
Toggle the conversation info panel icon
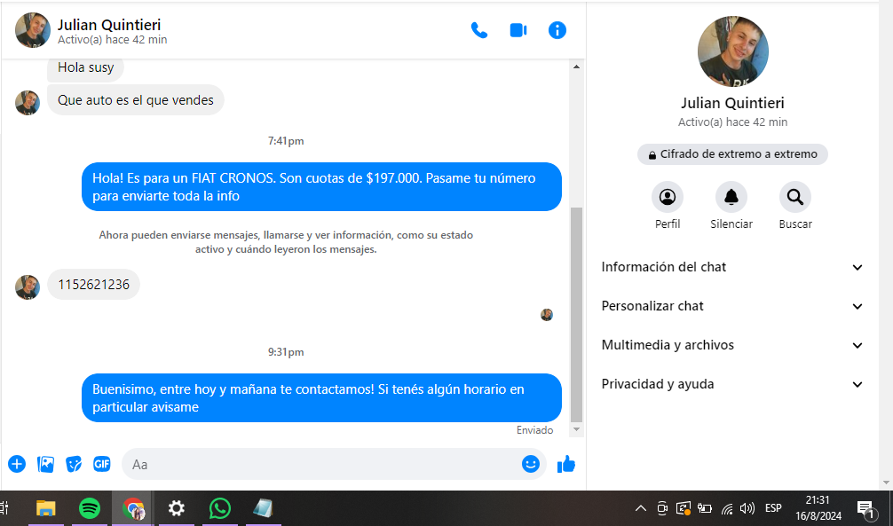(557, 30)
